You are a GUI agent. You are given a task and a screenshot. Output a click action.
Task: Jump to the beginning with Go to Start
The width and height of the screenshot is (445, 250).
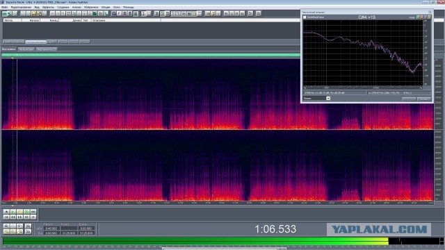click(x=6, y=217)
